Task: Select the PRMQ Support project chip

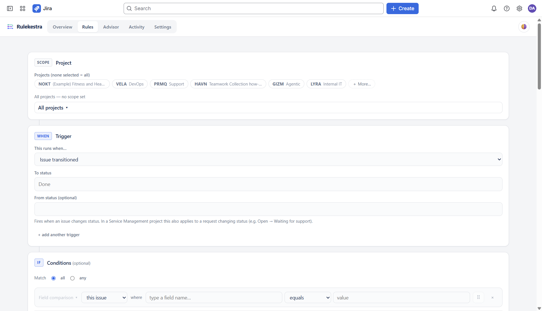Action: tap(169, 84)
